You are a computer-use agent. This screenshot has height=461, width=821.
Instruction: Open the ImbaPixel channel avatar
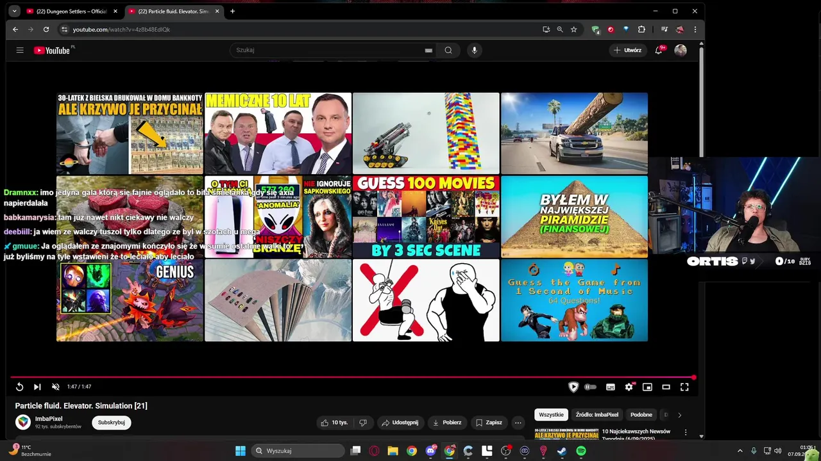23,422
